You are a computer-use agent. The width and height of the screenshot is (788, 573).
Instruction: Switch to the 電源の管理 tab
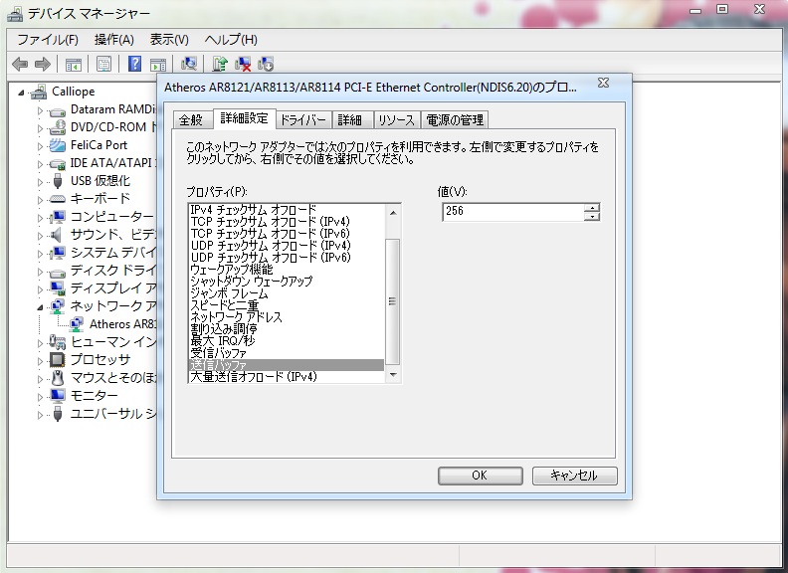pos(455,120)
